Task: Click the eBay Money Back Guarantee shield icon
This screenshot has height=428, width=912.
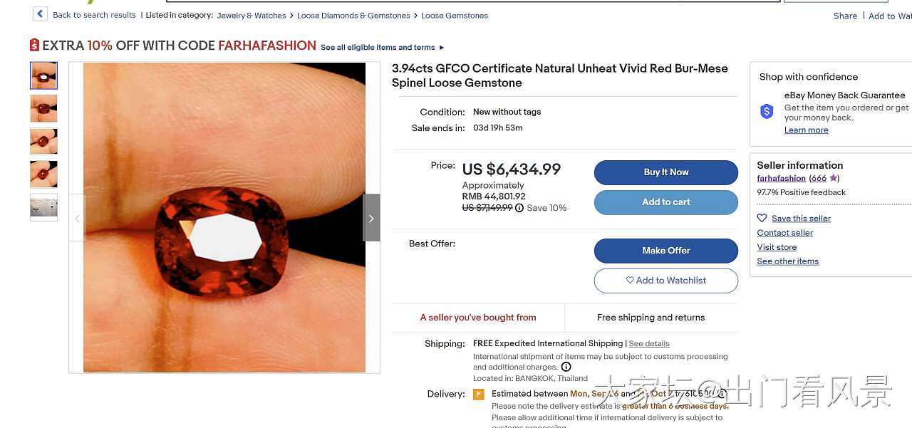Action: (767, 111)
